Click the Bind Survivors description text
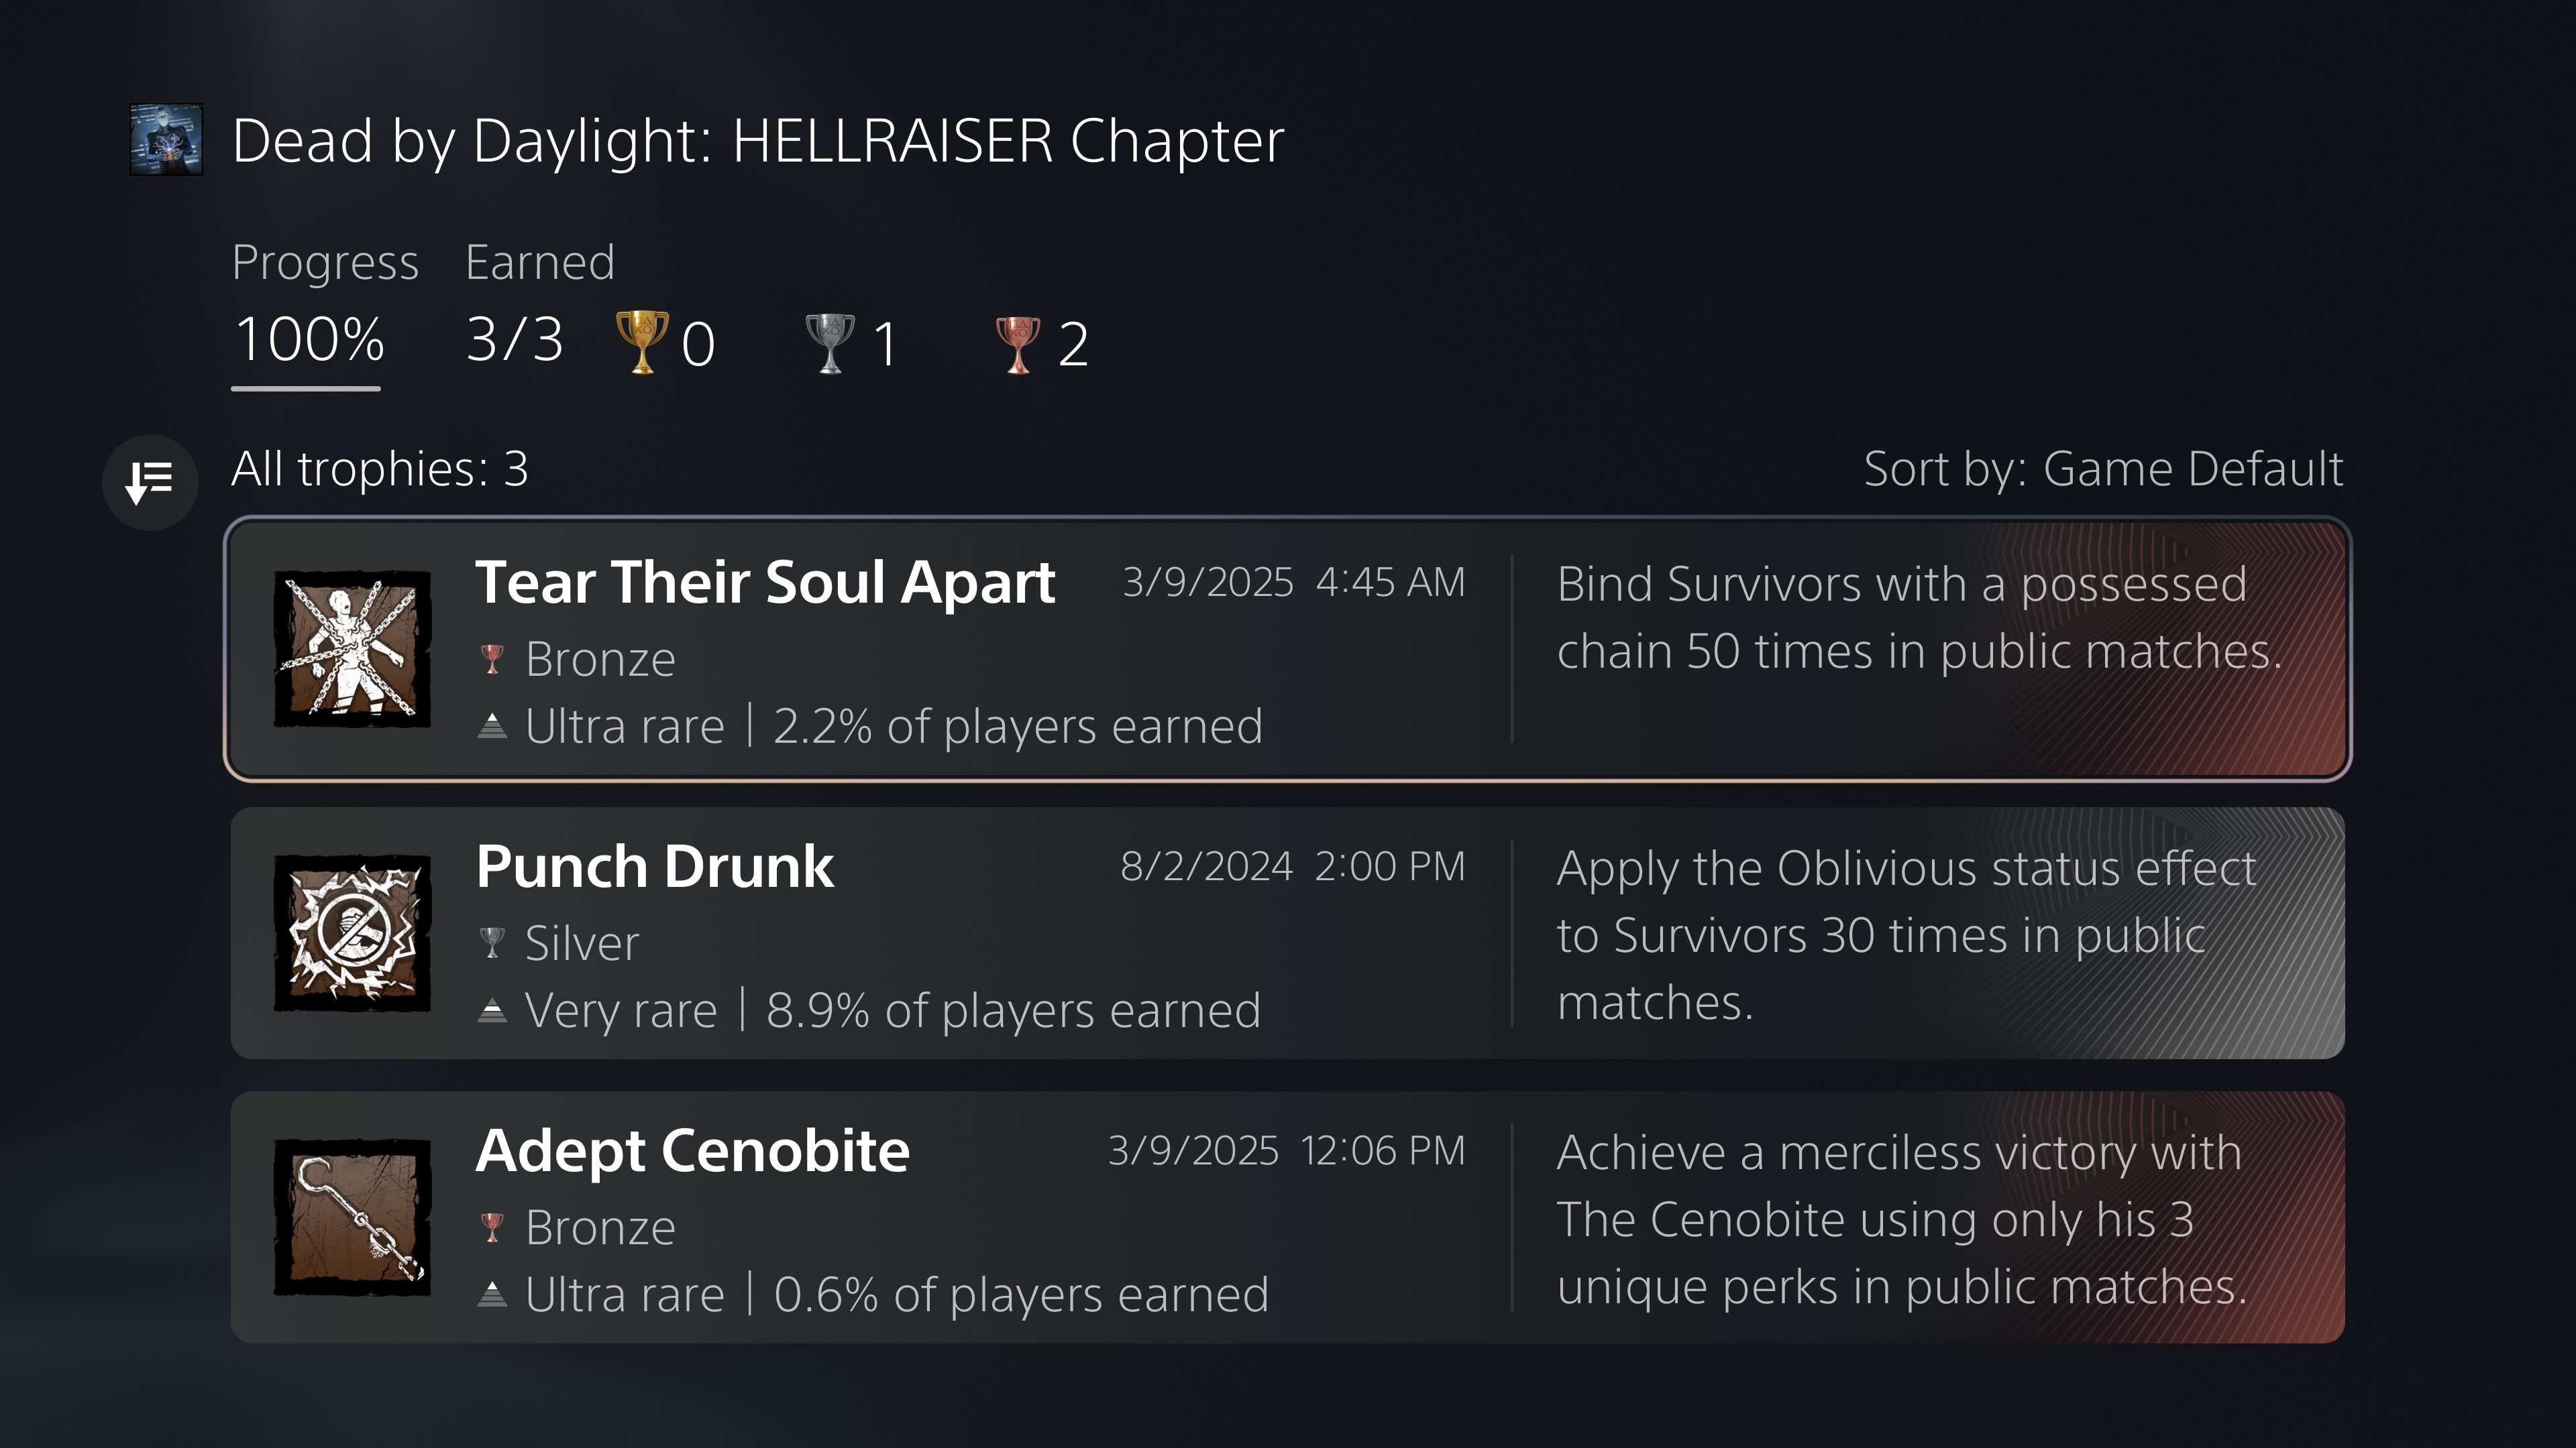2576x1448 pixels. [1918, 617]
